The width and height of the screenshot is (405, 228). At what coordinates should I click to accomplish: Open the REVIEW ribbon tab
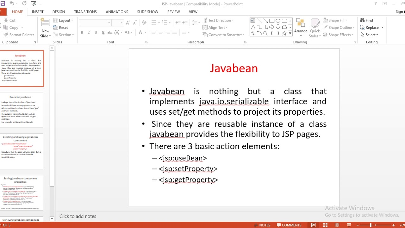(x=173, y=12)
